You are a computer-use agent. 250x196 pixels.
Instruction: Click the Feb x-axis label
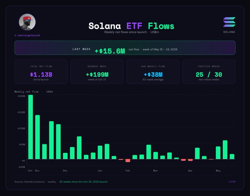128,171
